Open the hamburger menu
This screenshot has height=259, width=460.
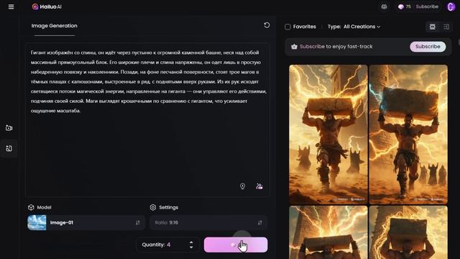[x=11, y=6]
